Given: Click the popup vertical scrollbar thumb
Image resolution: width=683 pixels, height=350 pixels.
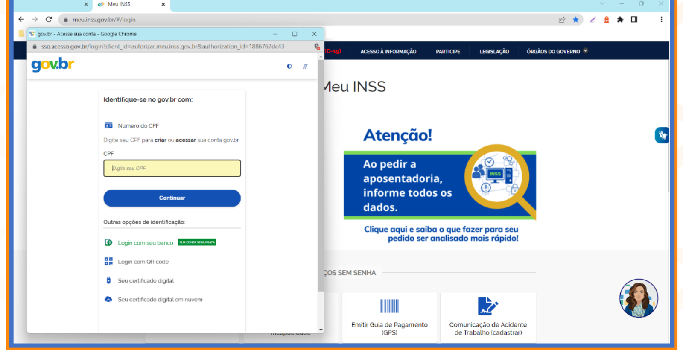Looking at the screenshot, I should click(321, 175).
